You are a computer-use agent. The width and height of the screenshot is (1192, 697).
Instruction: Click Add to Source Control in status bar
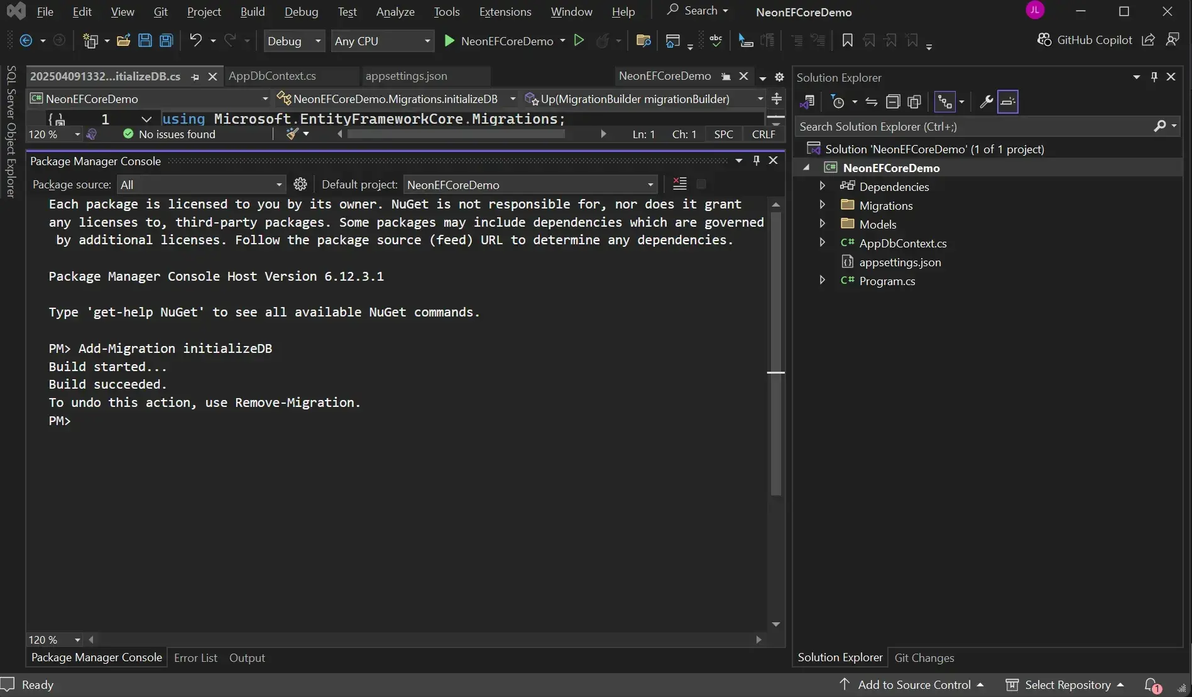[912, 685]
